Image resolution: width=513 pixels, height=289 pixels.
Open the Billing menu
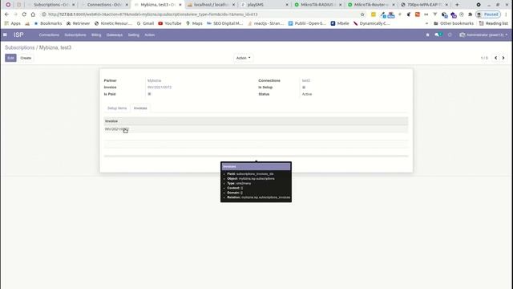point(96,35)
